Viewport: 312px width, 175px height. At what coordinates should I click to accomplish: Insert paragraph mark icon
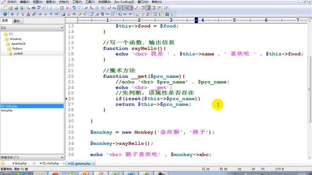point(51,14)
